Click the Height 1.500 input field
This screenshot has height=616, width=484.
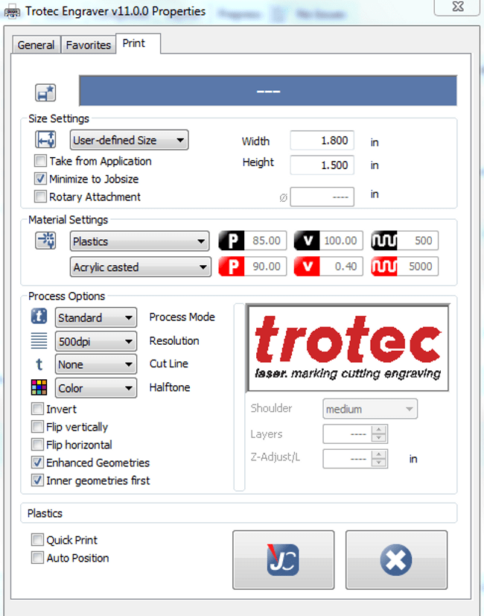(x=322, y=165)
